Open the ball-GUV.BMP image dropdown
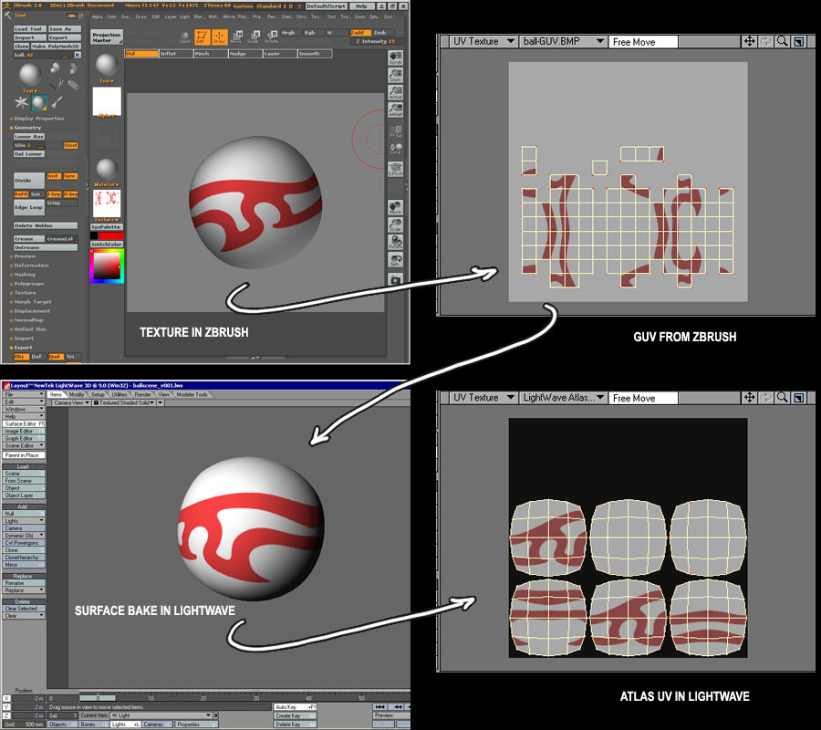821x730 pixels. pos(563,41)
